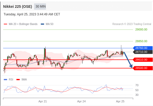Click the Apr 25 date axis label
153x106 pixels.
pos(120,101)
